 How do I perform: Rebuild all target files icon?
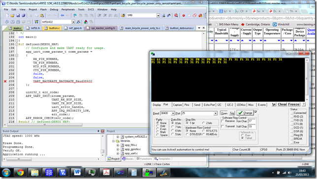click(x=18, y=22)
